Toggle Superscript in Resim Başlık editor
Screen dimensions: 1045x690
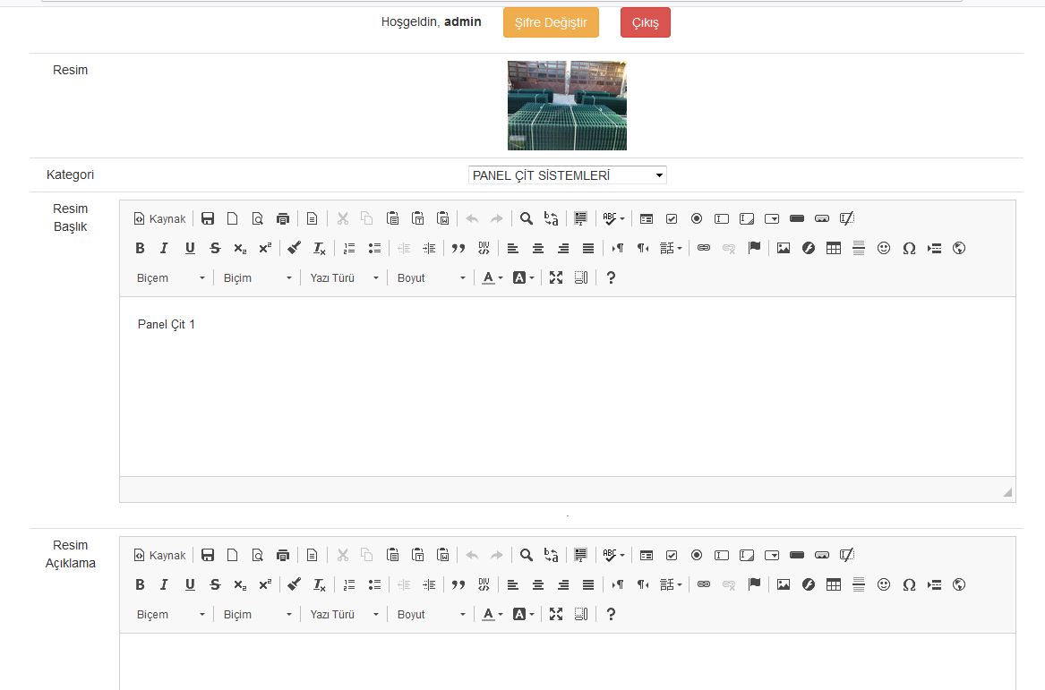coord(265,248)
